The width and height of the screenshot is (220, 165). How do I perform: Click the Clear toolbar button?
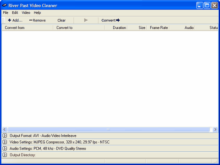tap(61, 20)
